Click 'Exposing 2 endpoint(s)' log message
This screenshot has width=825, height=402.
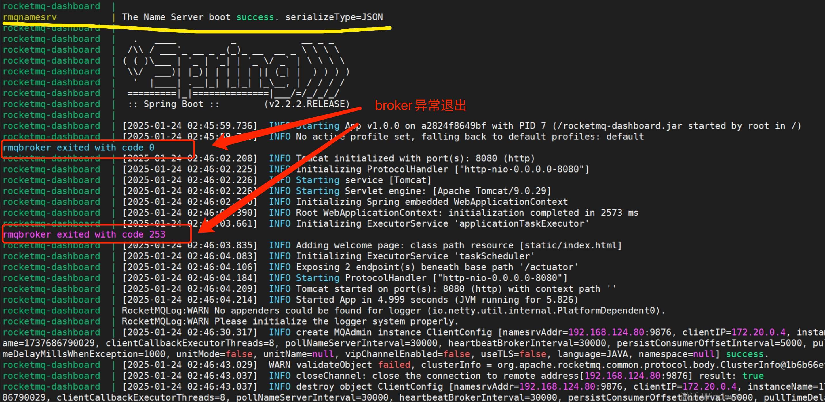click(x=355, y=267)
